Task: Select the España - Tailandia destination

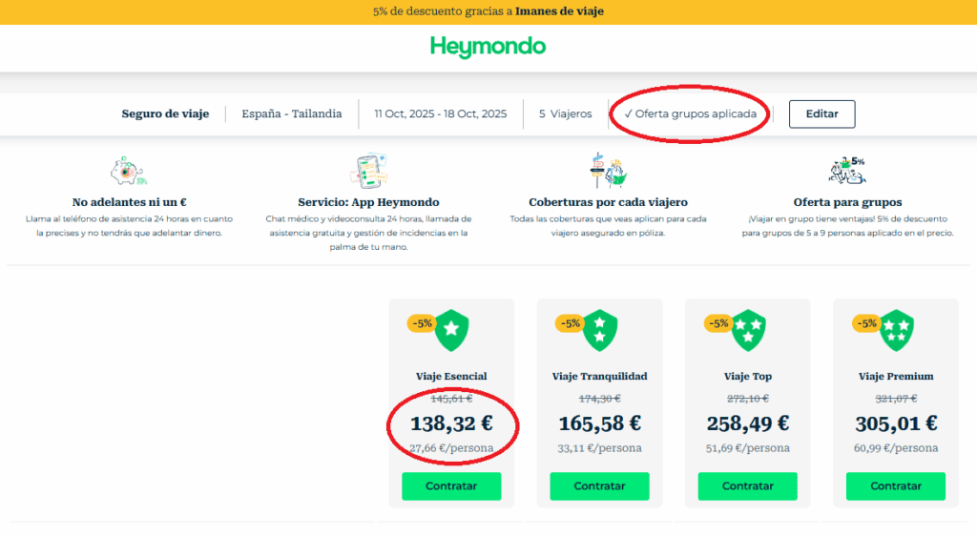Action: 292,113
